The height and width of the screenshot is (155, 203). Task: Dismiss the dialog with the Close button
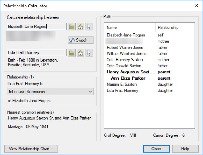(156, 149)
